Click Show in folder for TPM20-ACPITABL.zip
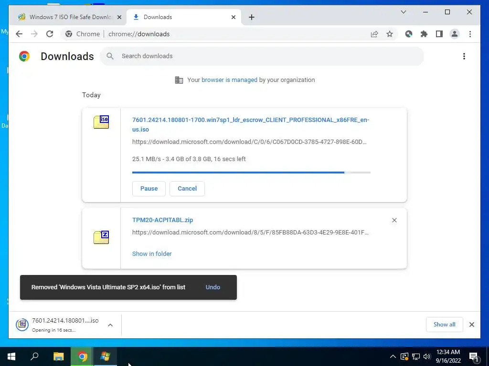This screenshot has height=366, width=489. click(x=152, y=254)
